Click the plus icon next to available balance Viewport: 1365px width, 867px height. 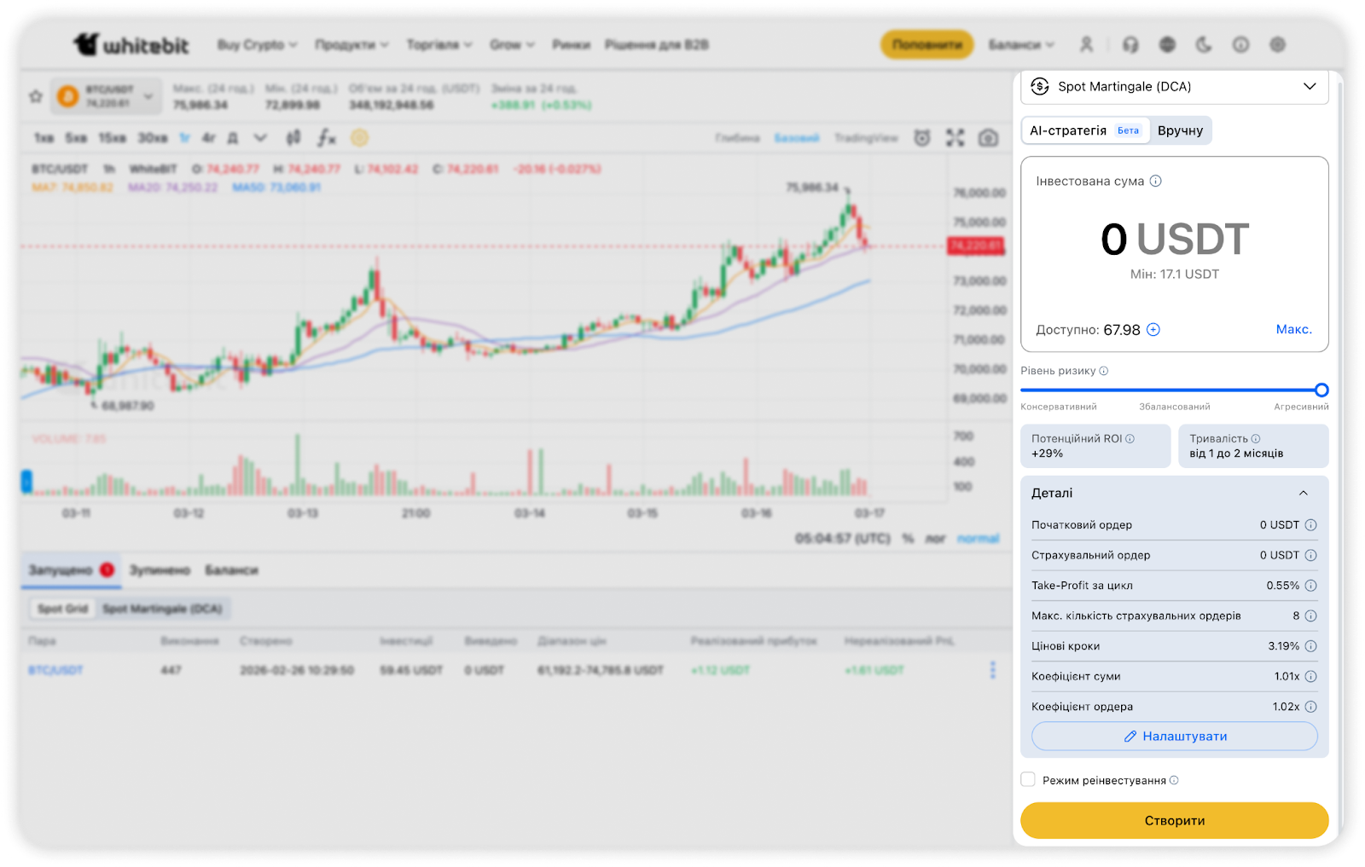click(x=1153, y=330)
